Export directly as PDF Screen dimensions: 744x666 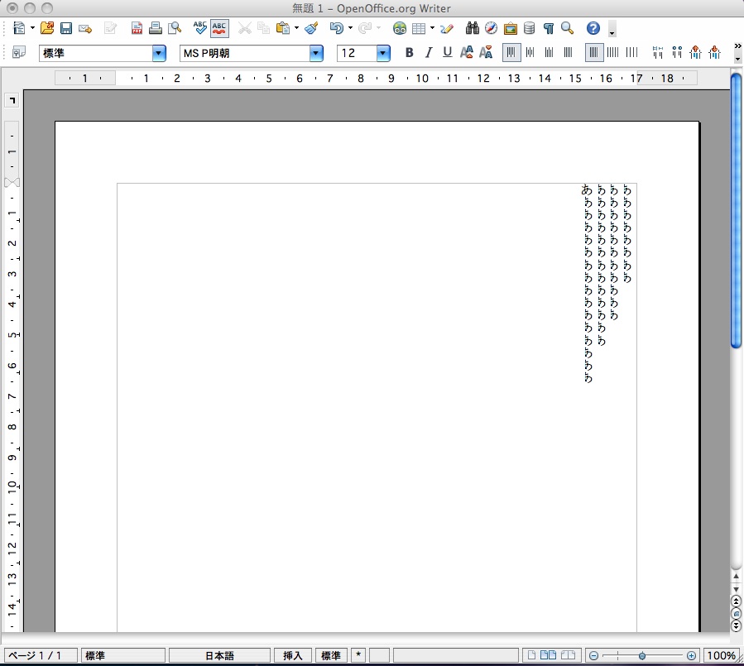pyautogui.click(x=137, y=28)
